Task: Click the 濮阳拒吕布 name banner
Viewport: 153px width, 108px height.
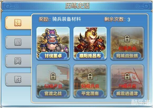Action: 90,56
